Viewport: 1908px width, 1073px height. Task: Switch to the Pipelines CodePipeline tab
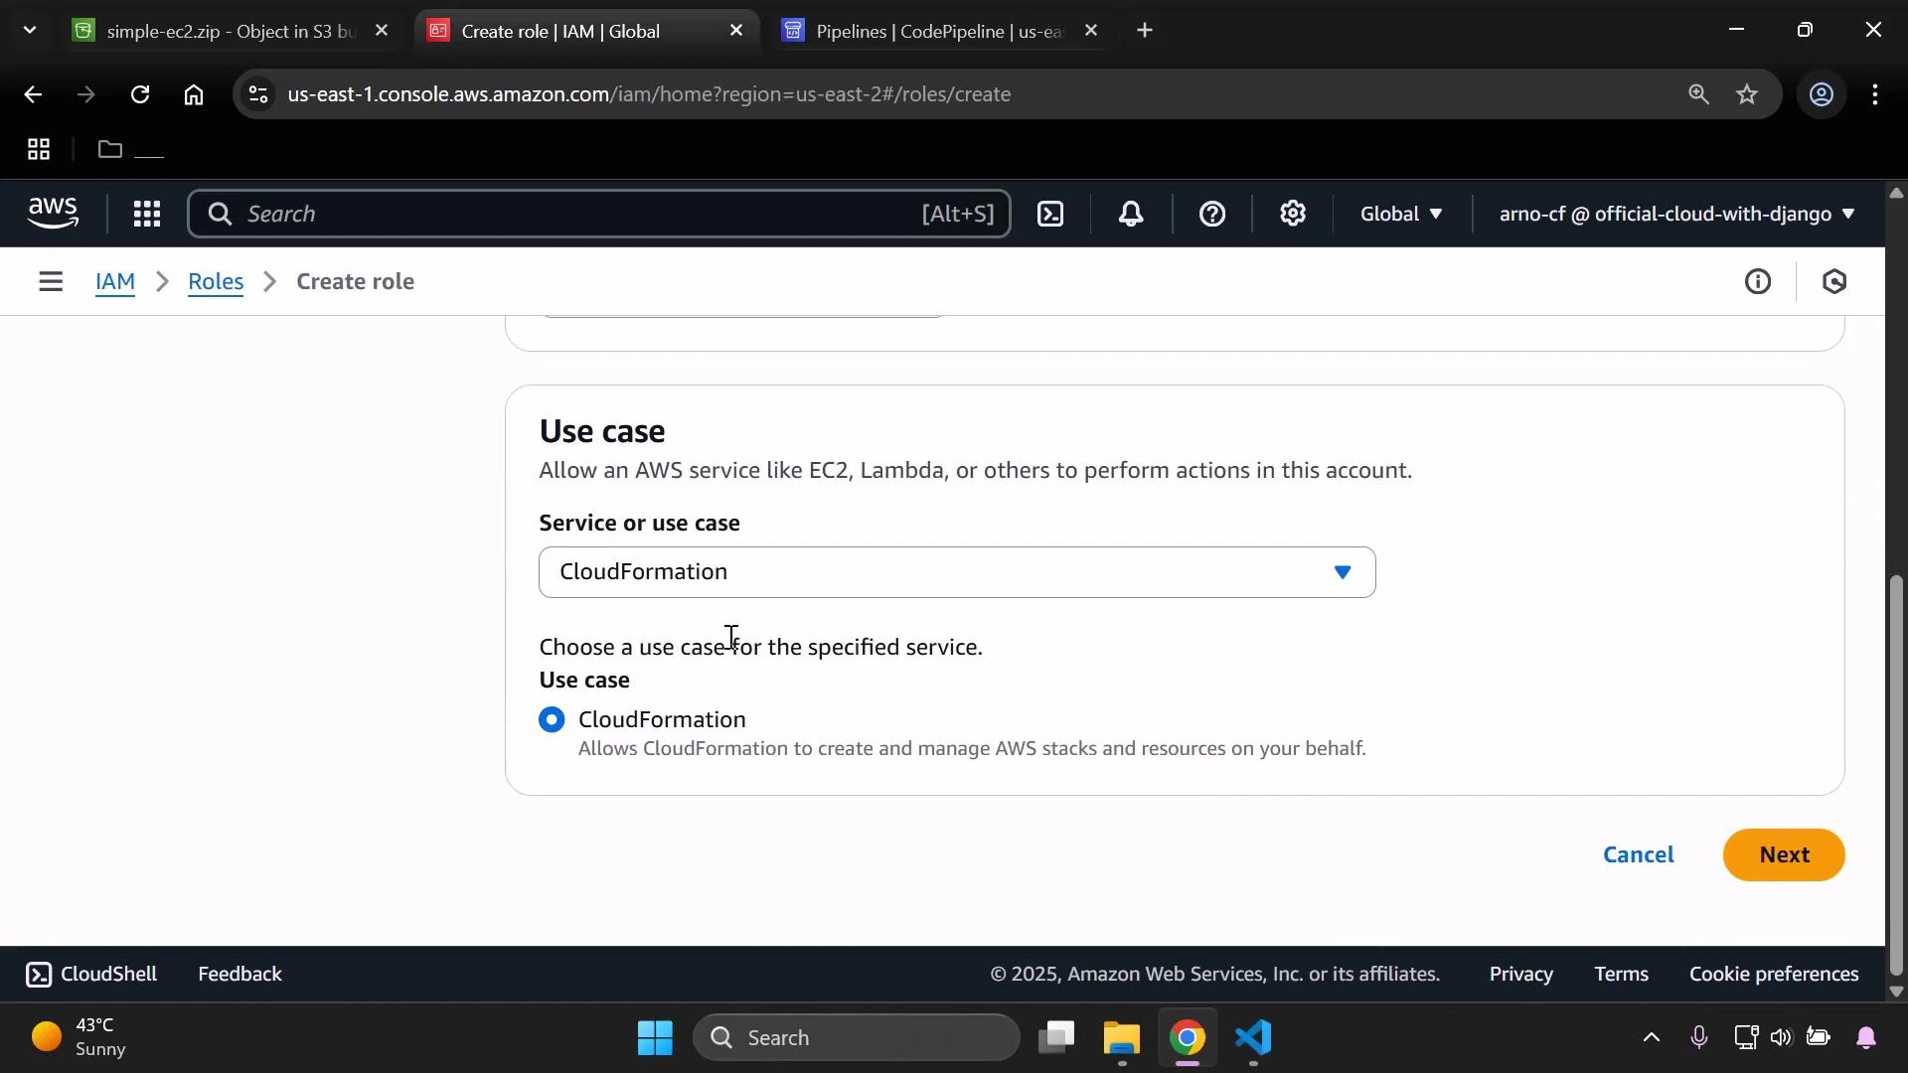point(924,30)
